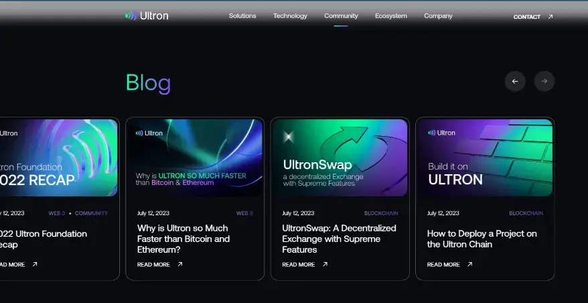Open the Technology menu

[290, 16]
